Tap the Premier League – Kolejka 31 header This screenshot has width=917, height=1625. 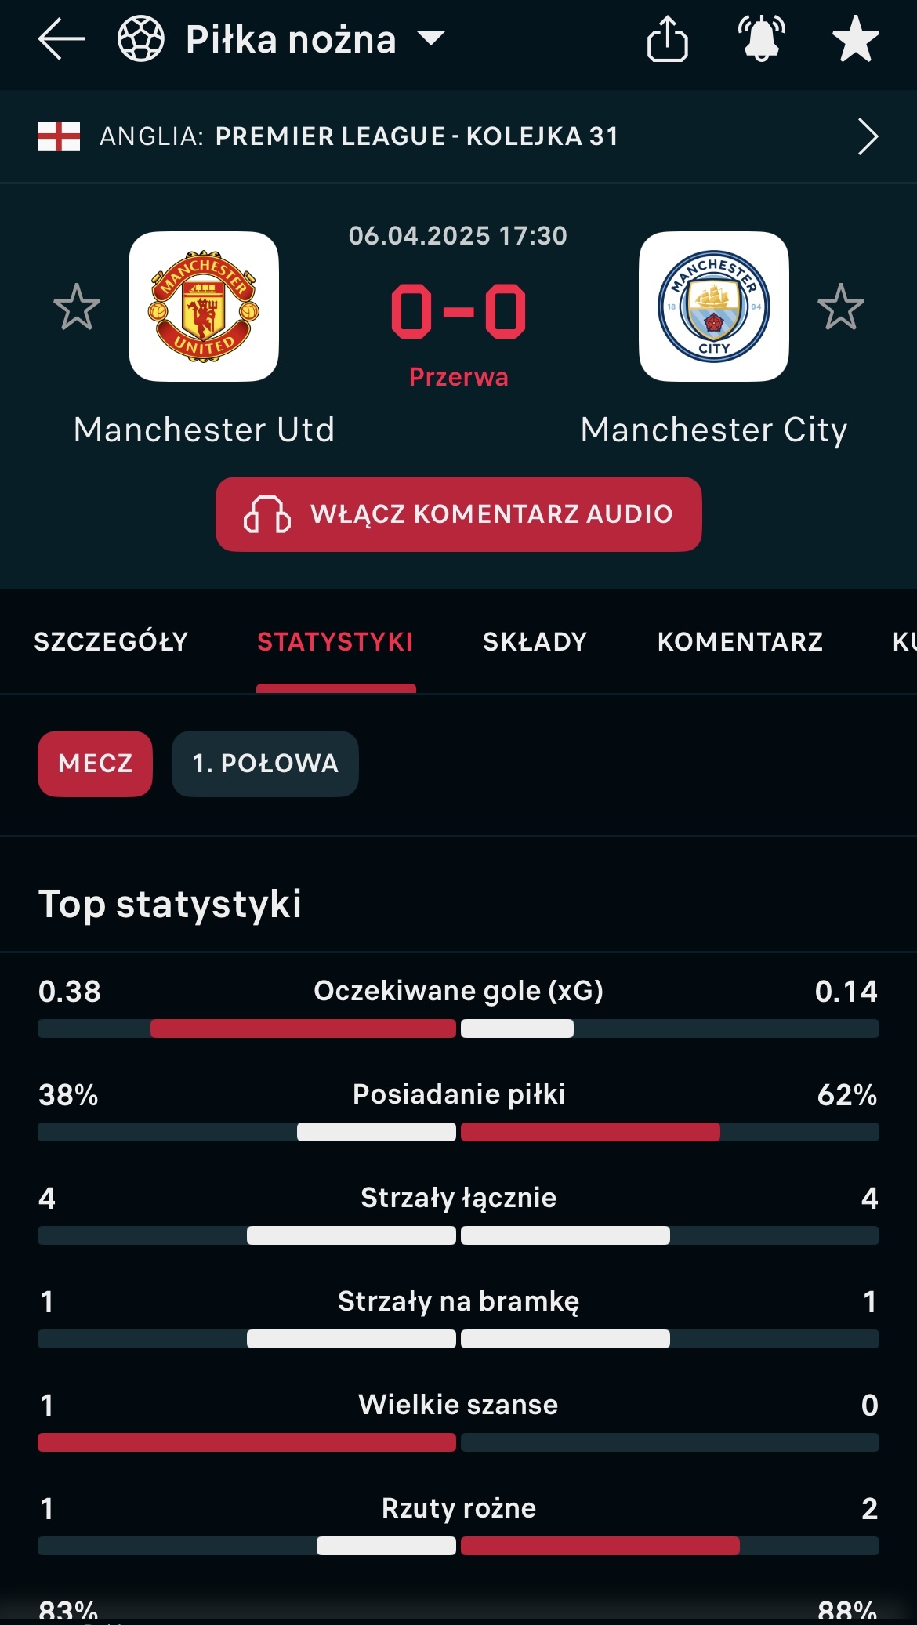tap(417, 136)
